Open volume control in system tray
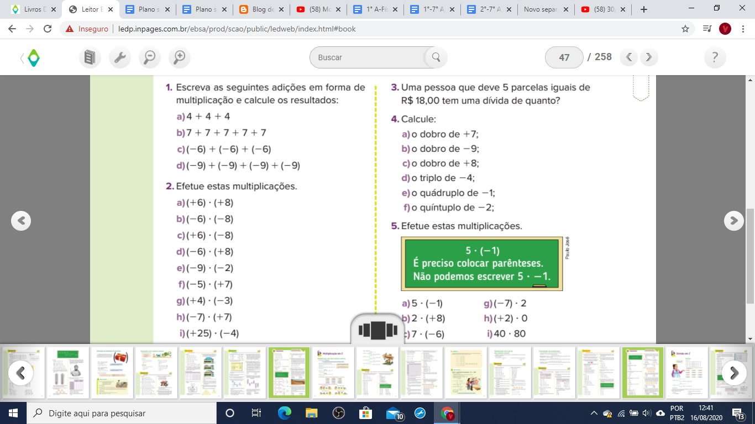 [x=647, y=413]
